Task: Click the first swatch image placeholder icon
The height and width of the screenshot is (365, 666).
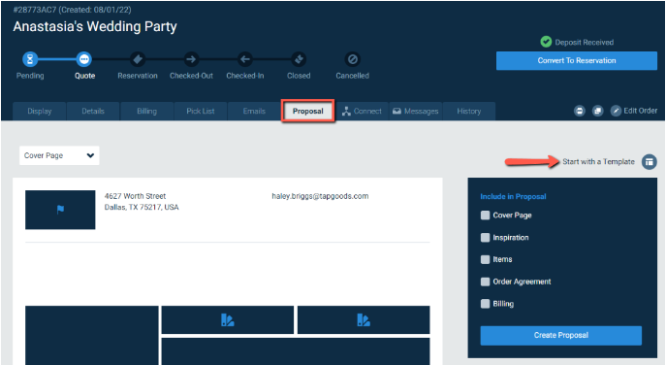Action: (x=228, y=319)
